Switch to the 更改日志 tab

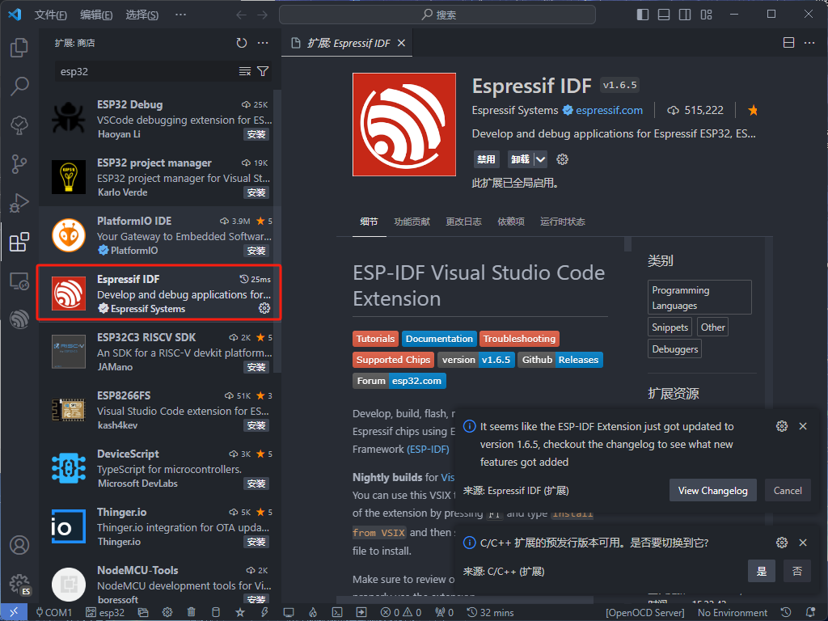463,222
